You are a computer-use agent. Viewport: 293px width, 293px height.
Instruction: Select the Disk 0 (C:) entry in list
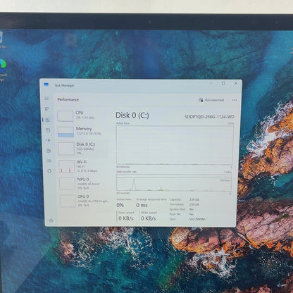(x=84, y=149)
